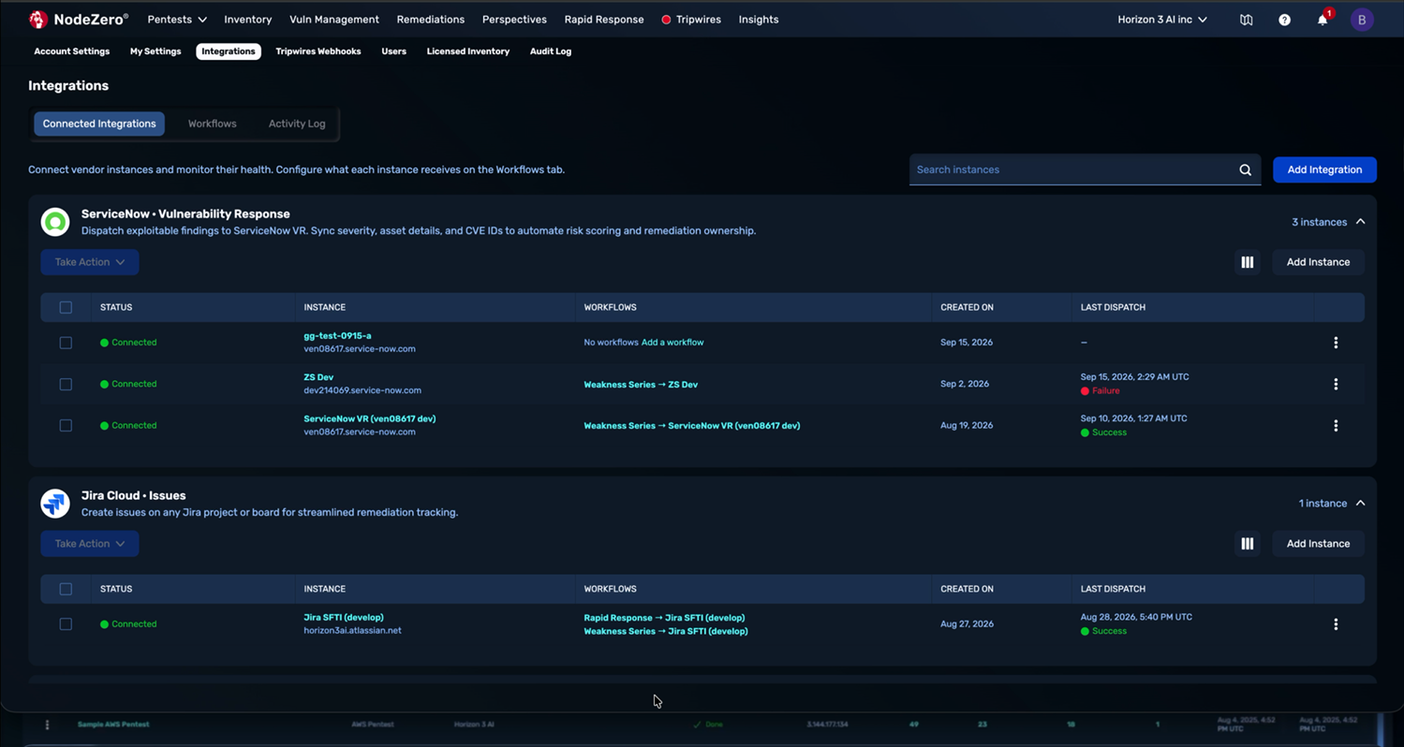Viewport: 1404px width, 747px height.
Task: Open three-dot menu for ServiceNow VR (ven08617 dev)
Action: pos(1336,425)
